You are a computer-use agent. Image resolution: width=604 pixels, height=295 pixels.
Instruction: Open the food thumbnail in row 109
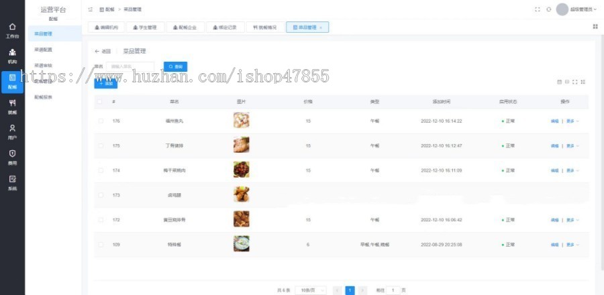[x=241, y=244]
